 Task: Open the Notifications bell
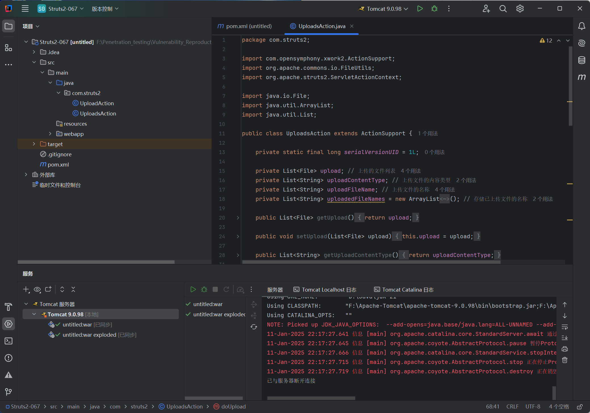pos(581,26)
